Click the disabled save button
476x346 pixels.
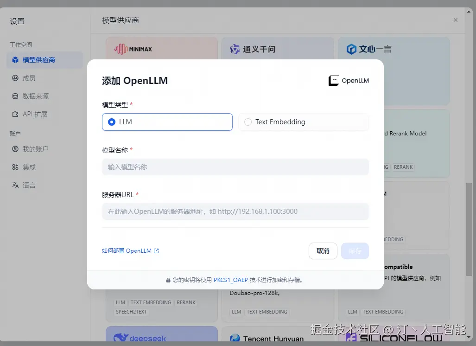pos(355,251)
